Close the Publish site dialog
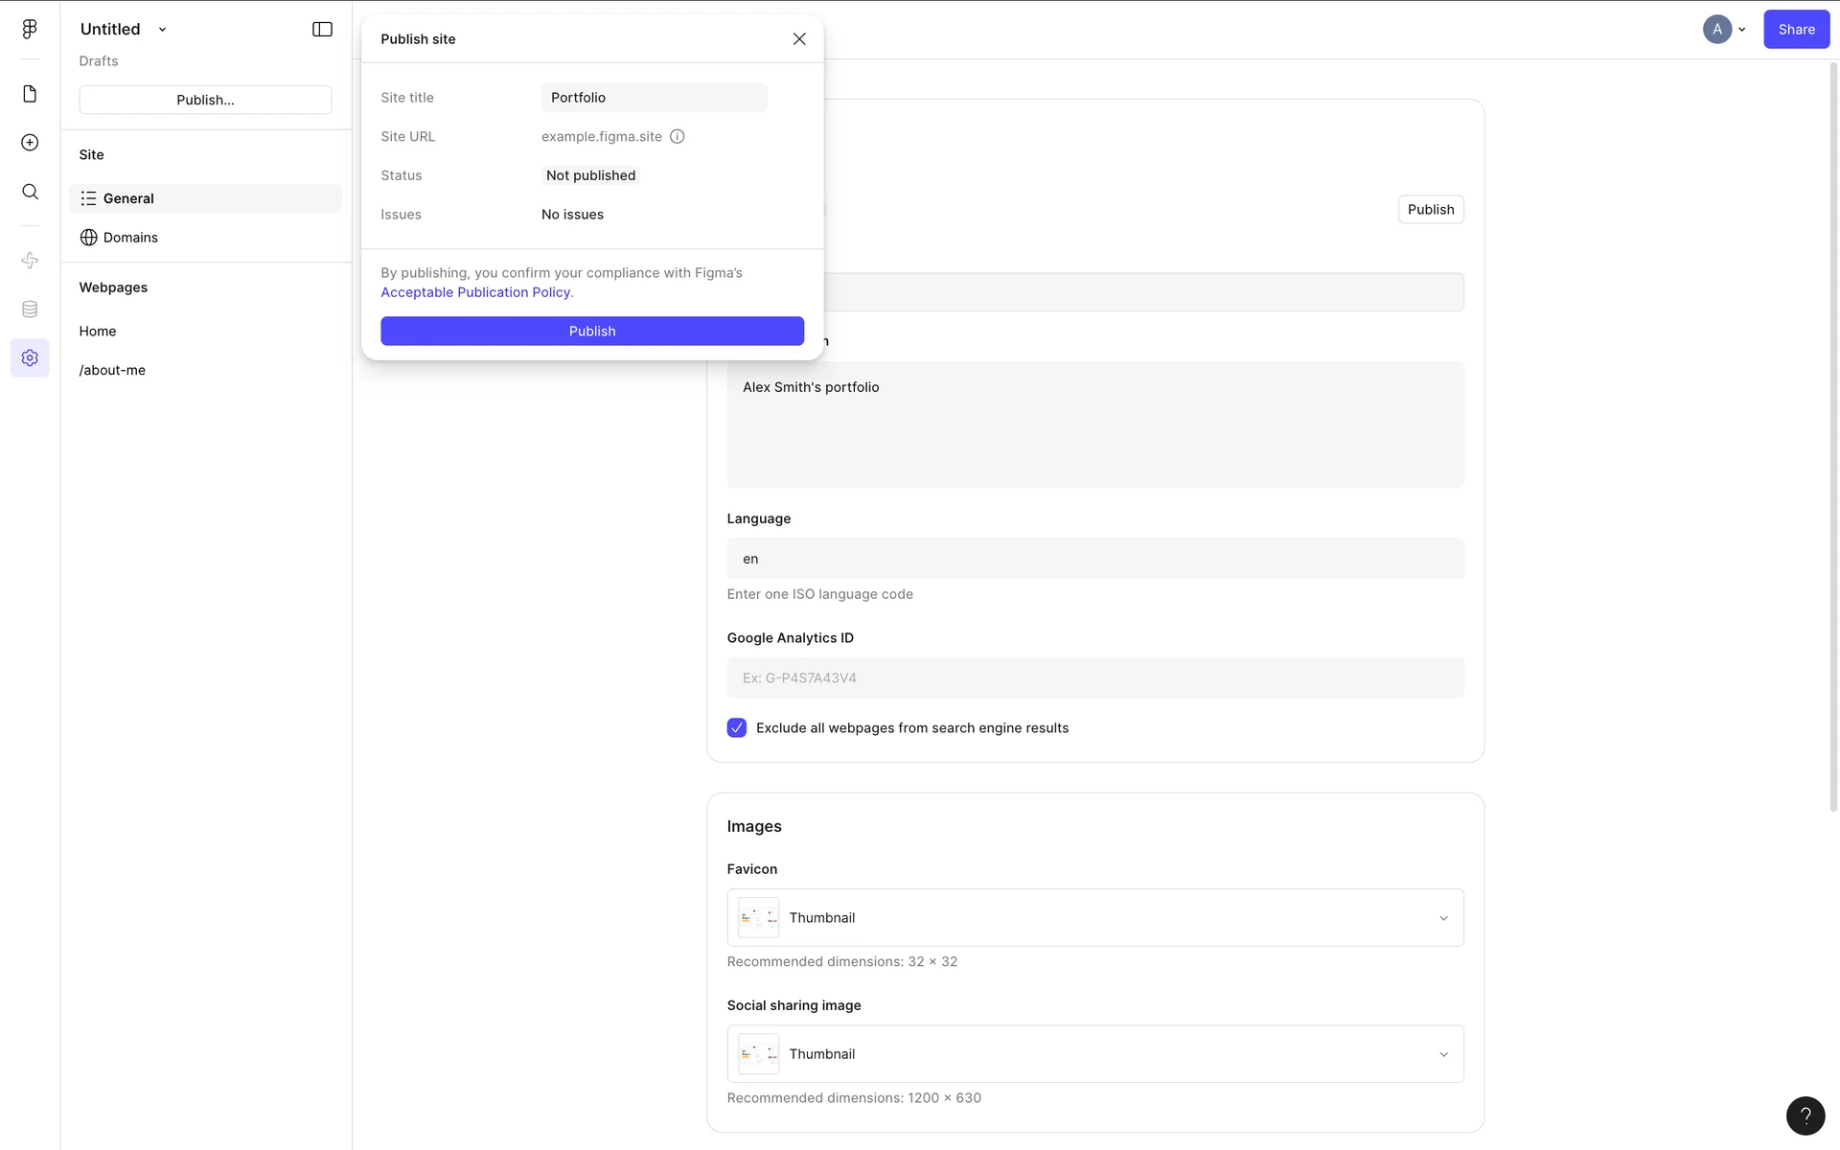1840x1150 pixels. point(799,39)
